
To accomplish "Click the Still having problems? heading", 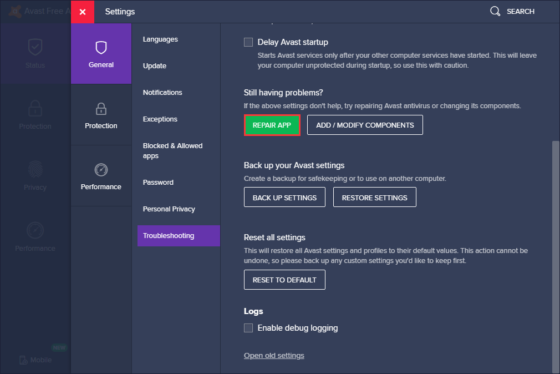I will 283,93.
